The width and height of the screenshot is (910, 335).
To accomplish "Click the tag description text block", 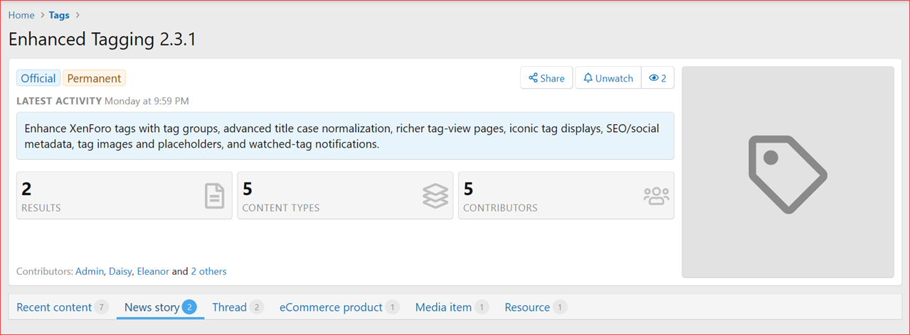I will (345, 136).
